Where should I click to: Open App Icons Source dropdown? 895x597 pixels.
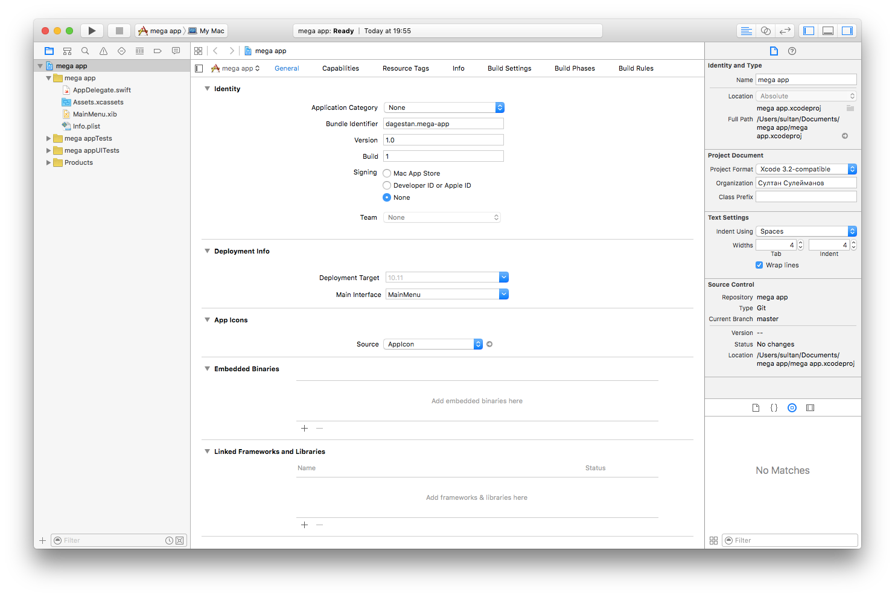(x=433, y=344)
